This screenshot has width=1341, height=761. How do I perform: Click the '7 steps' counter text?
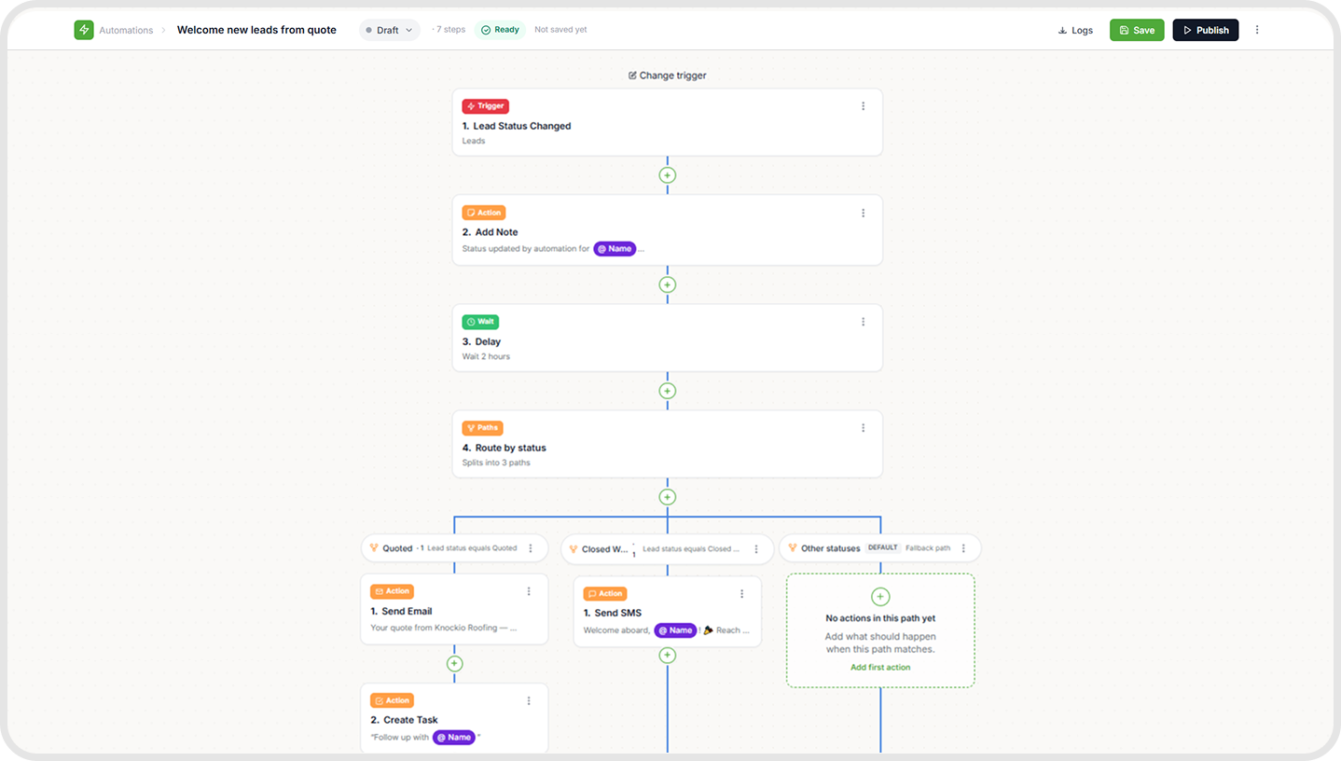click(450, 30)
